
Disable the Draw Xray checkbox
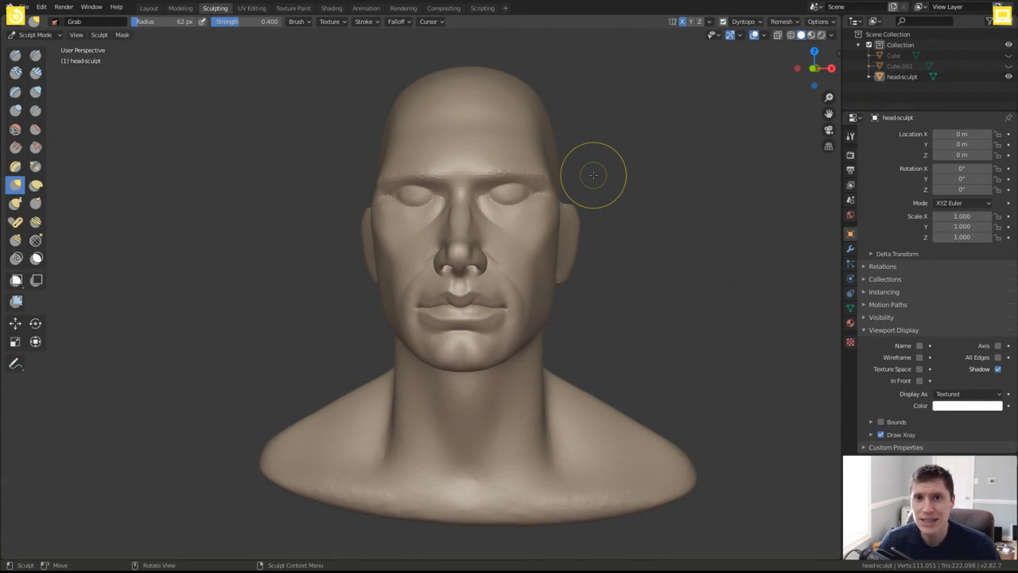coord(880,435)
